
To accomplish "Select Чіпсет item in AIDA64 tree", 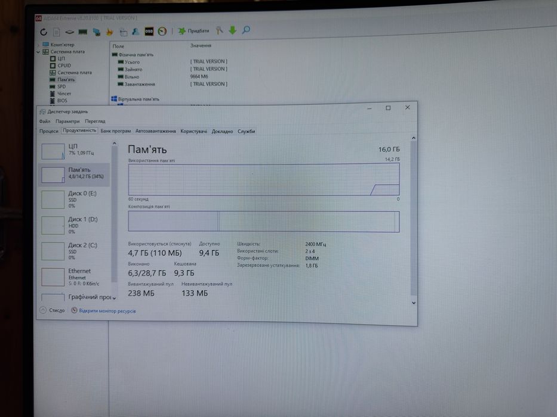I will (x=60, y=94).
